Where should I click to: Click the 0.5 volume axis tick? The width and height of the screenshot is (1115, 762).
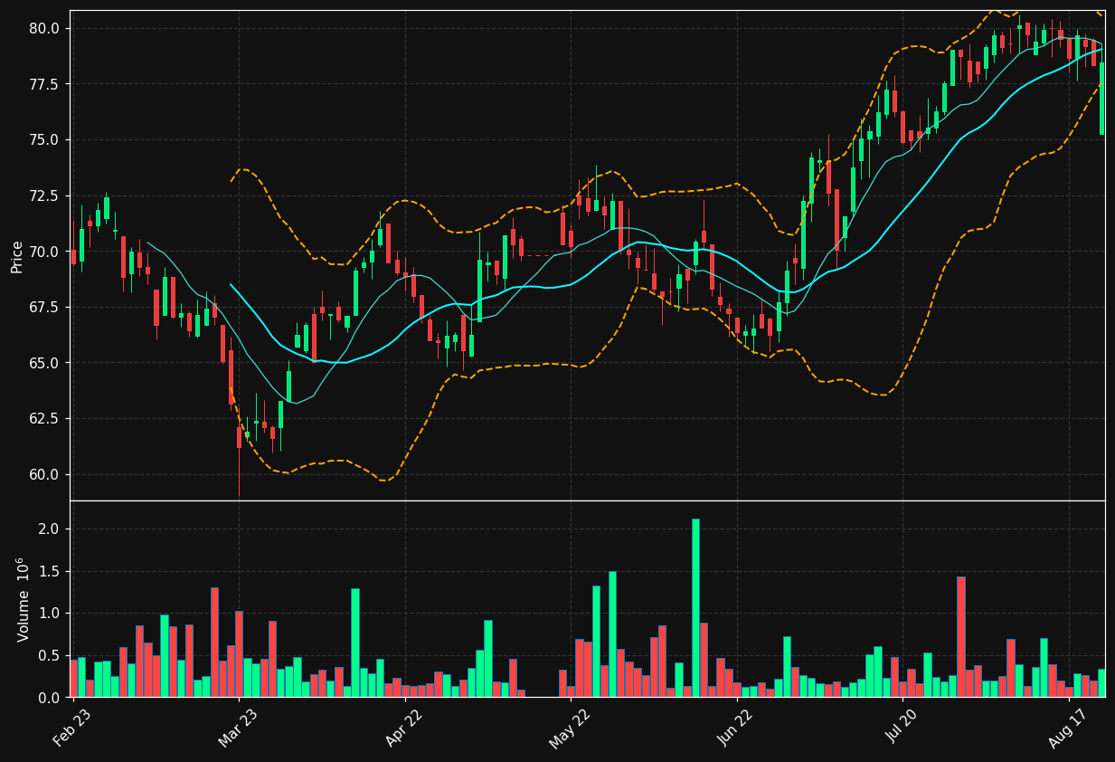49,655
